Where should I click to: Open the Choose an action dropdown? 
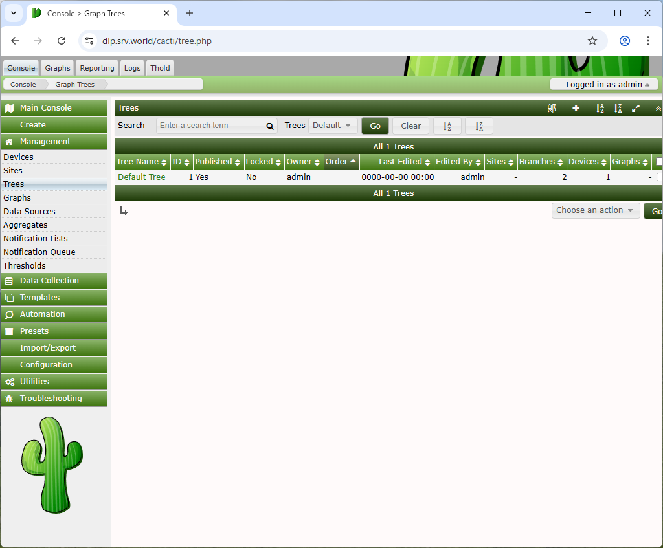pos(596,210)
